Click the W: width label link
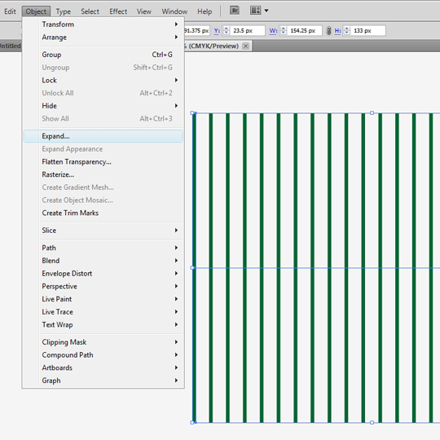Screen dimensions: 440x440 click(273, 31)
